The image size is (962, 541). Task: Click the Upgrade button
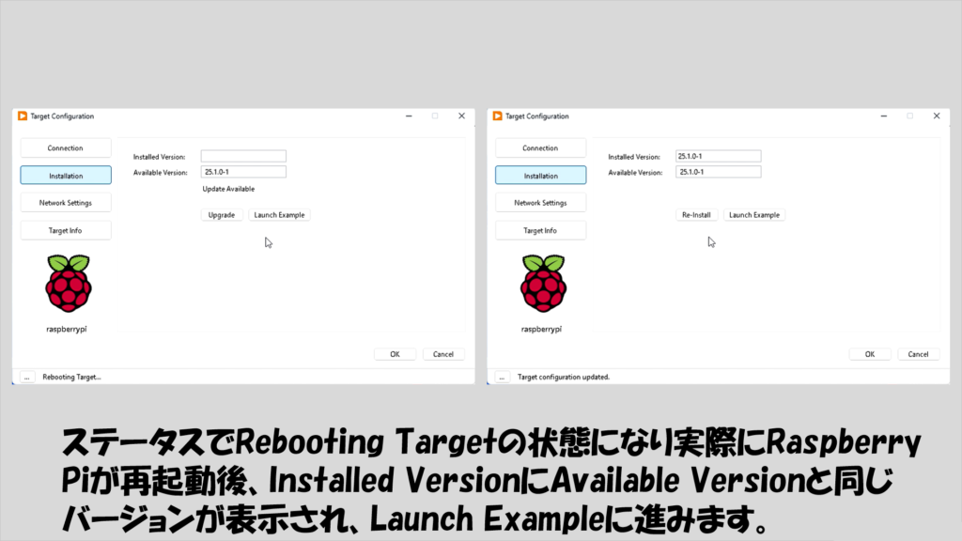[222, 215]
